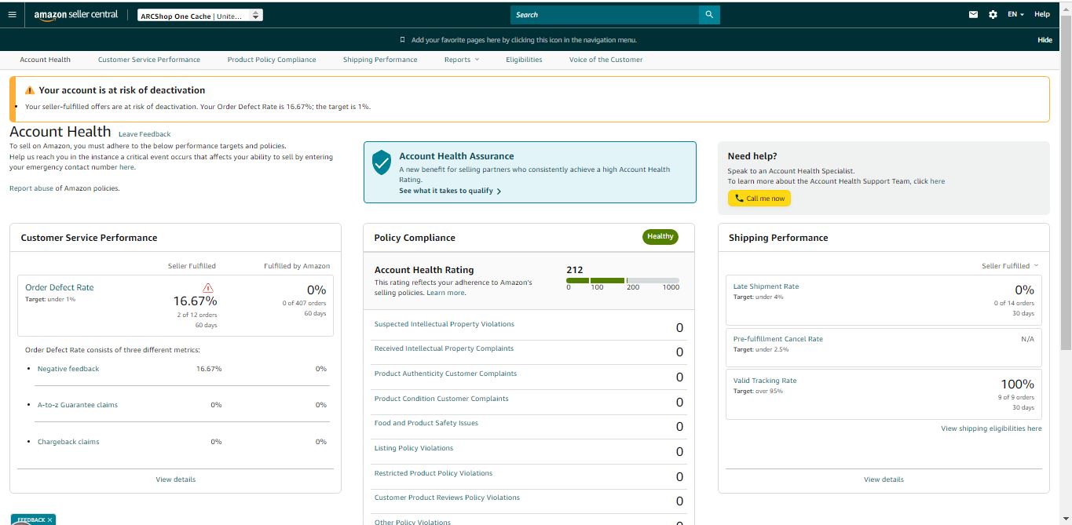Click the Order Defect Rate warning icon
The image size is (1072, 525).
208,288
